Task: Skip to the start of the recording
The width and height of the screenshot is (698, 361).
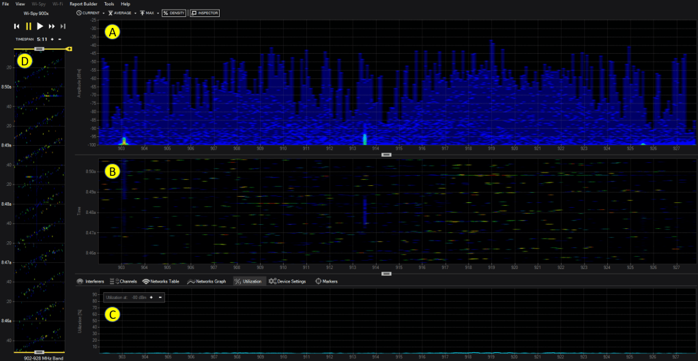Action: (16, 26)
